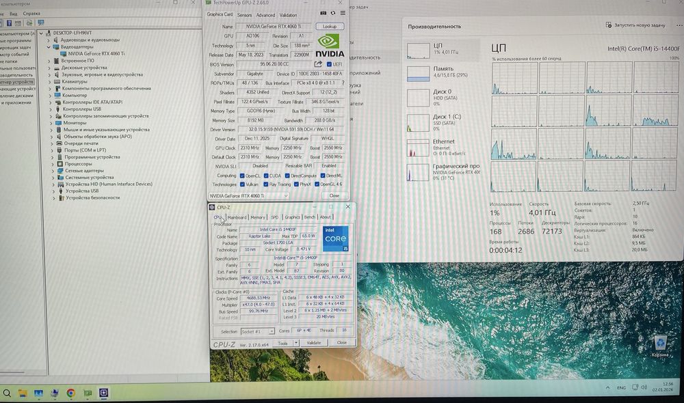The width and height of the screenshot is (684, 403).
Task: Select Диск 1 (C:) SSD in Task Manager
Action: (x=443, y=122)
